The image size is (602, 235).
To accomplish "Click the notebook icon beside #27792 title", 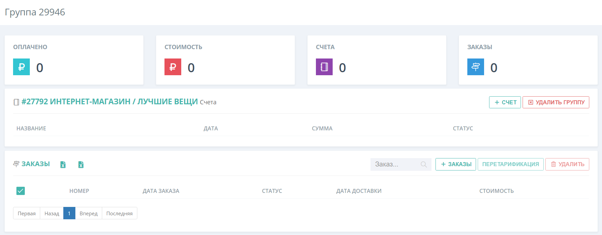I will pyautogui.click(x=16, y=102).
